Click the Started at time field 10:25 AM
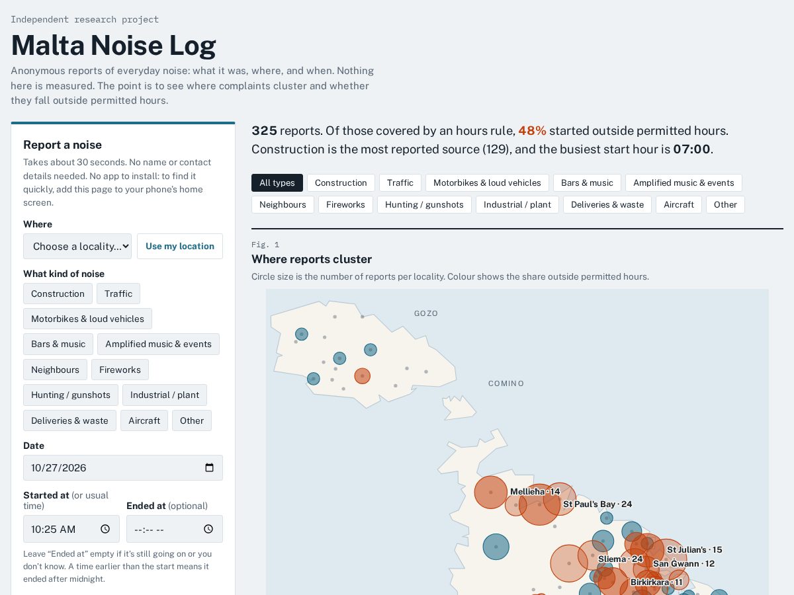Image resolution: width=794 pixels, height=595 pixels. click(x=71, y=529)
